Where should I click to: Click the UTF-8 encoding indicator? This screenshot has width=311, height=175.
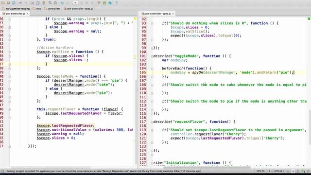coord(278,171)
